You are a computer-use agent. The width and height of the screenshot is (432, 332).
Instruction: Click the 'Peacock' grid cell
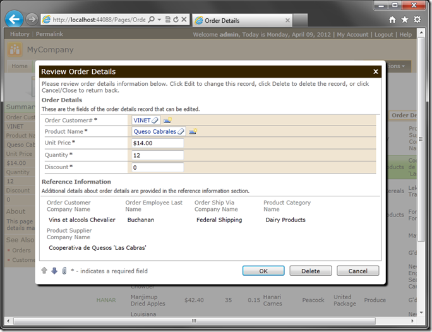(x=313, y=300)
